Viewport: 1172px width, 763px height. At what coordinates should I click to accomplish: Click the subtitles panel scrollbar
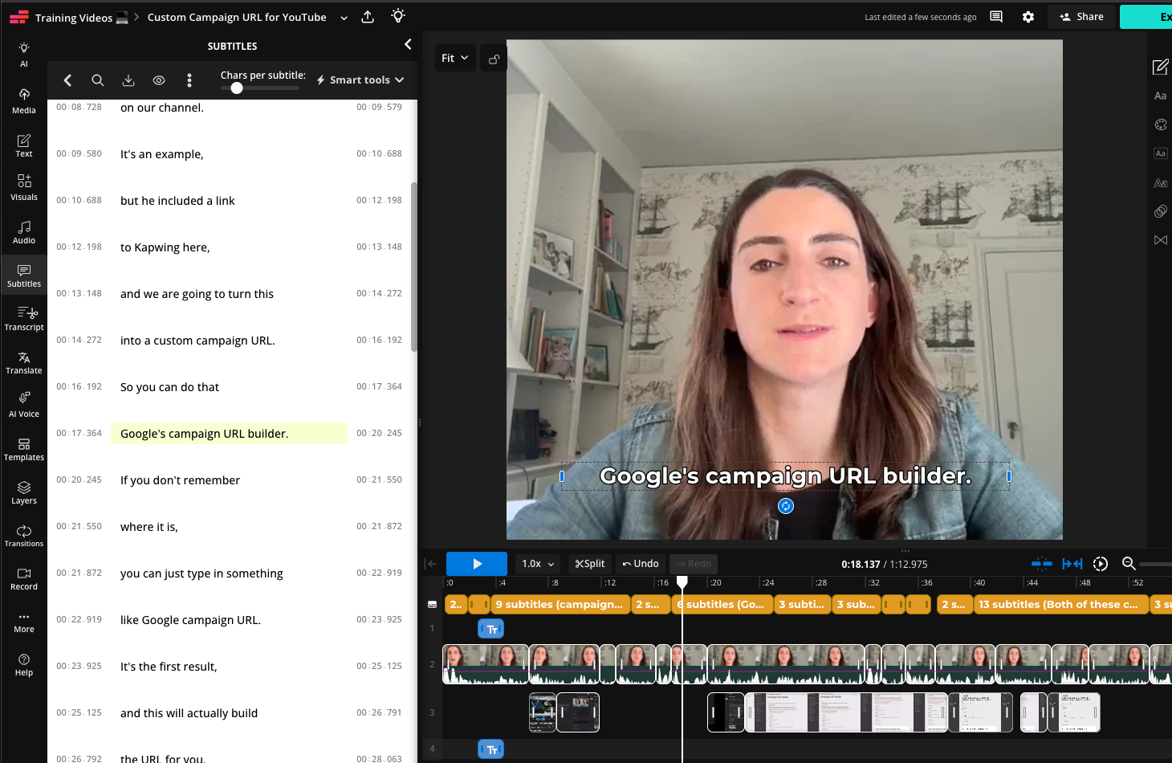click(414, 267)
